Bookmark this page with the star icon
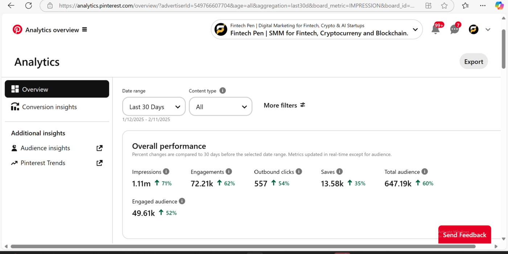Screen dimensions: 508x254 click(x=444, y=5)
